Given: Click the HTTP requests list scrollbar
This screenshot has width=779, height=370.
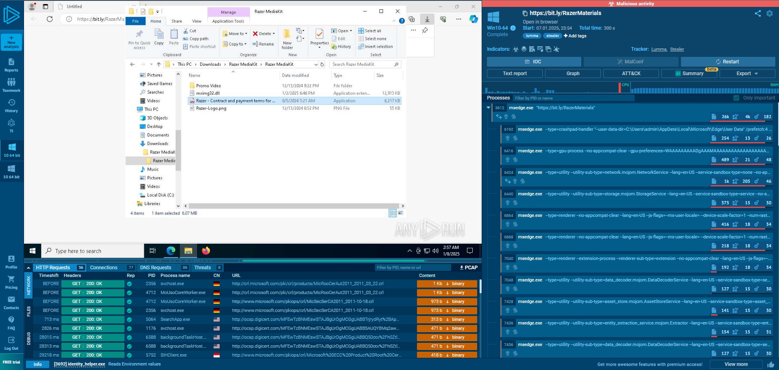Looking at the screenshot, I should [x=480, y=286].
